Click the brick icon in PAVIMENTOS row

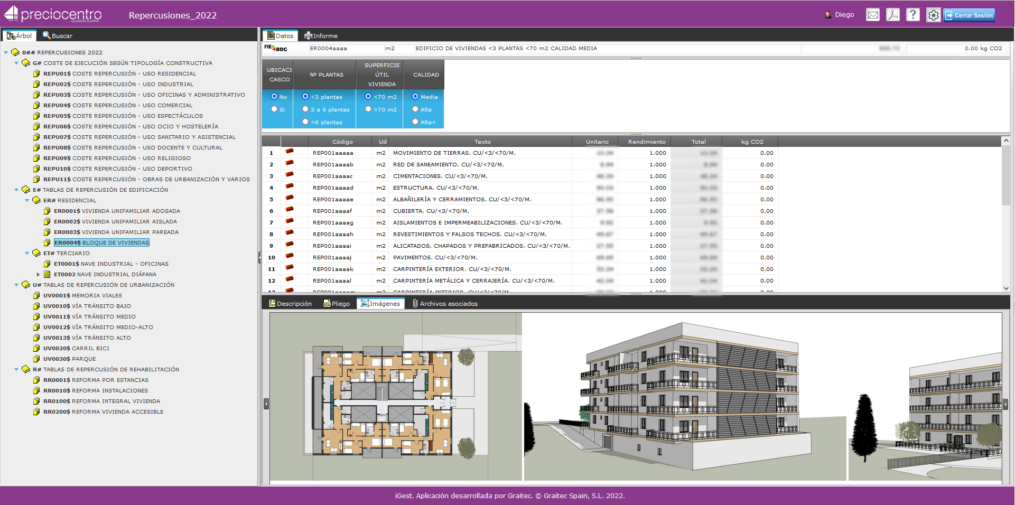tap(290, 256)
